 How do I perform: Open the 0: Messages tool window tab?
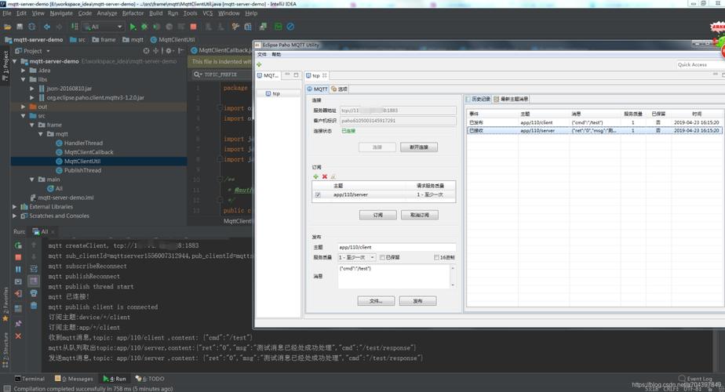(x=74, y=379)
